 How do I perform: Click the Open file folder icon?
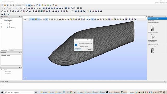click(x=5, y=5)
